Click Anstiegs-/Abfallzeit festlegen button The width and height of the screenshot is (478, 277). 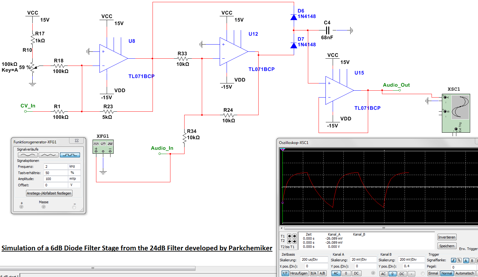click(49, 193)
